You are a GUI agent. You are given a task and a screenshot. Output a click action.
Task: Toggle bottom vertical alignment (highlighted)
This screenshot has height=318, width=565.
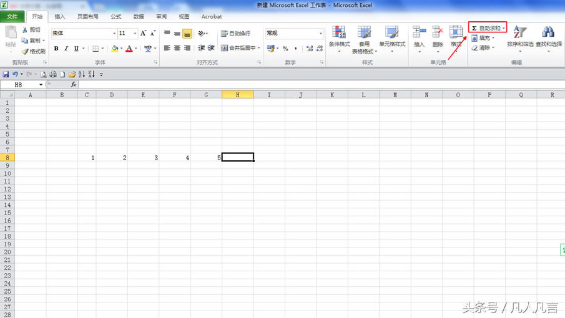(187, 34)
